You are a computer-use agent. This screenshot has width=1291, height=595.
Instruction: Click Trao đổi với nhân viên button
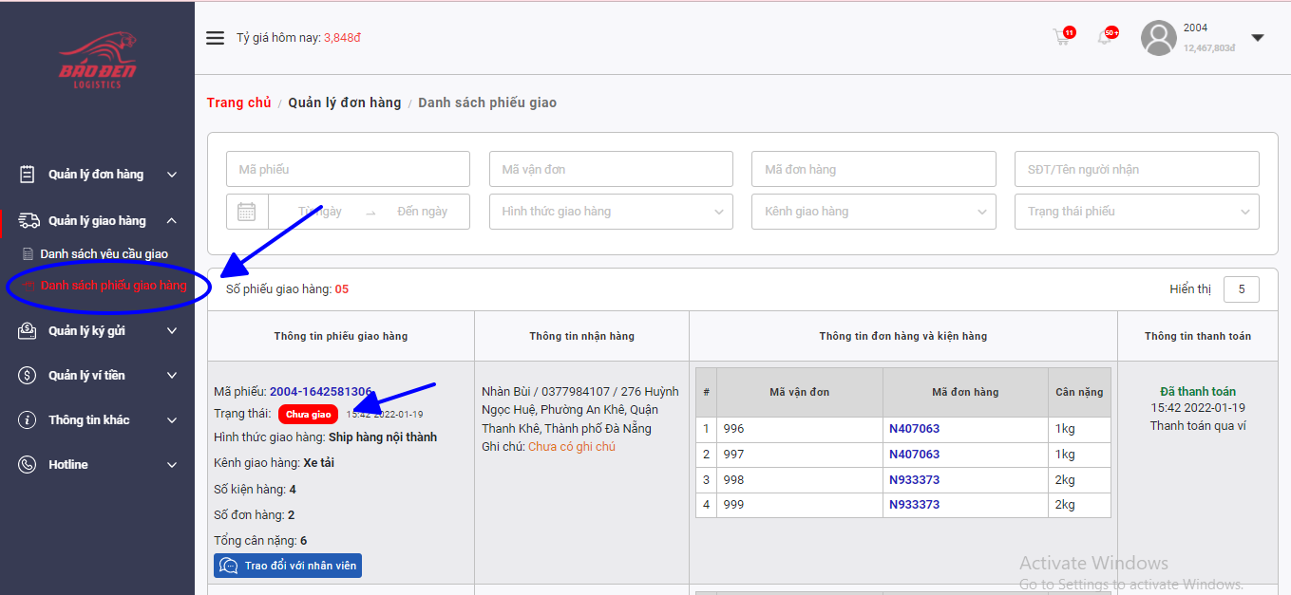[x=288, y=567]
